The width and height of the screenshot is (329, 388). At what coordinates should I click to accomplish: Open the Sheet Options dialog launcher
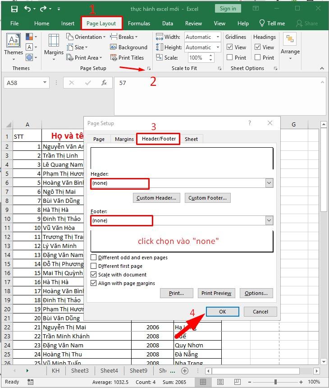coord(275,69)
